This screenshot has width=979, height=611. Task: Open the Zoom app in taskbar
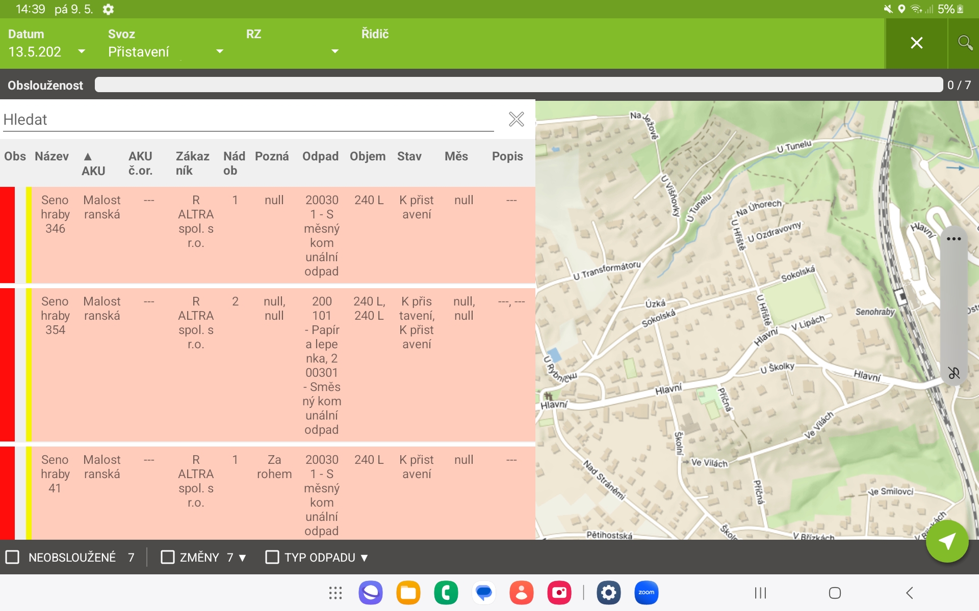point(646,593)
